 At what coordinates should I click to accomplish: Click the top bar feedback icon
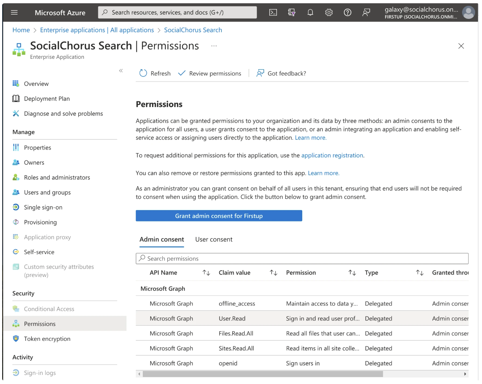click(x=366, y=12)
